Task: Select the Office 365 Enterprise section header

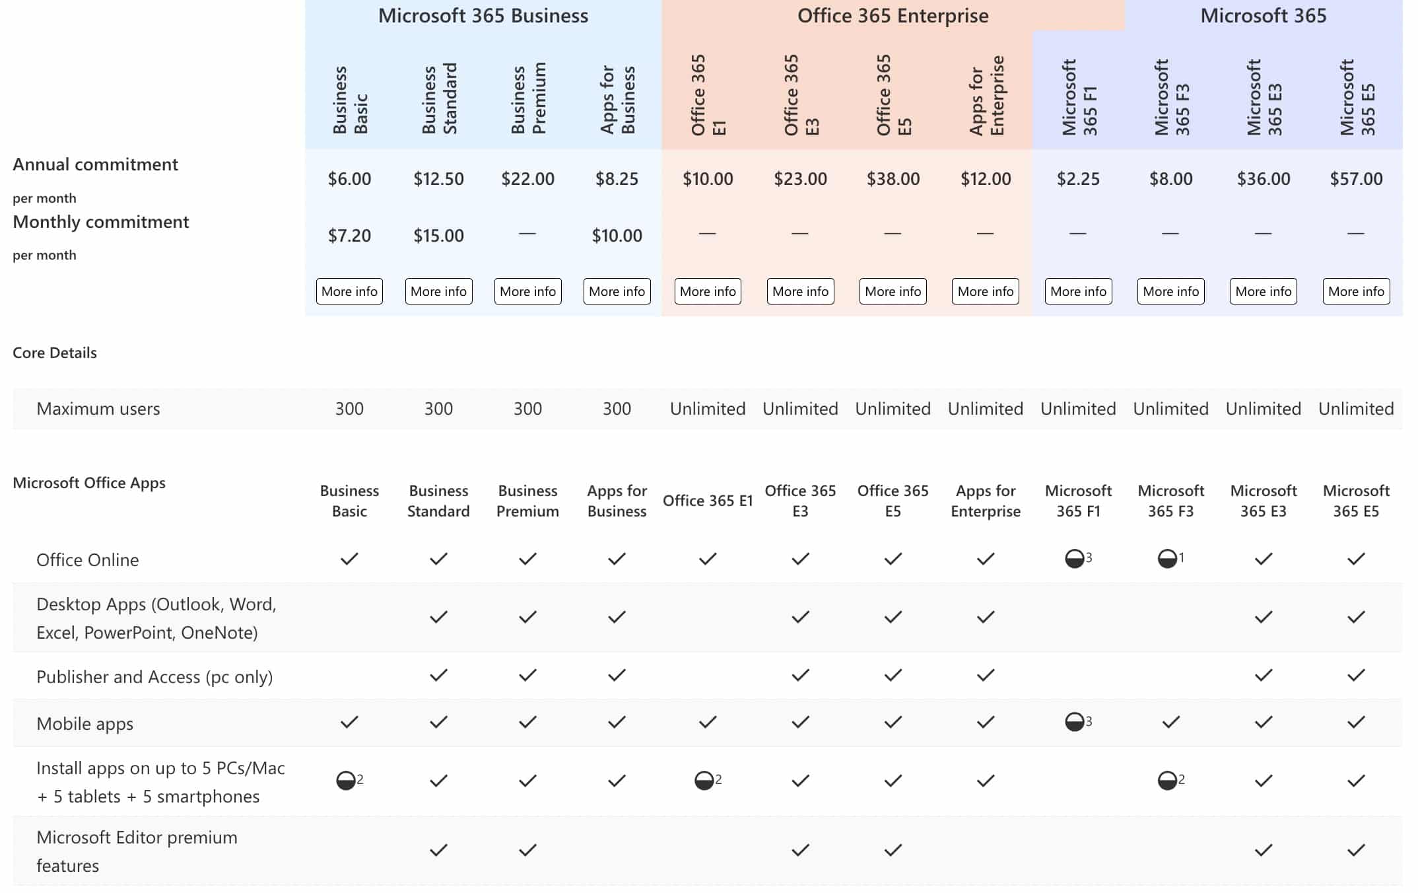Action: 893,15
